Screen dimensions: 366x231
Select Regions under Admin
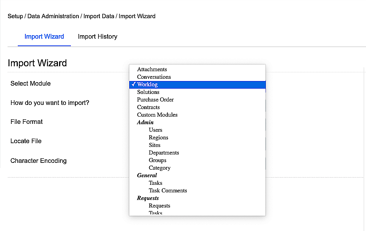tap(158, 137)
